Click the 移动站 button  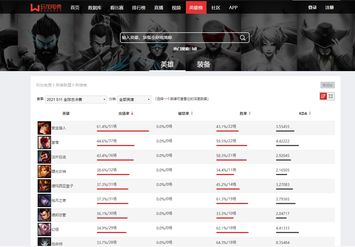point(327,85)
